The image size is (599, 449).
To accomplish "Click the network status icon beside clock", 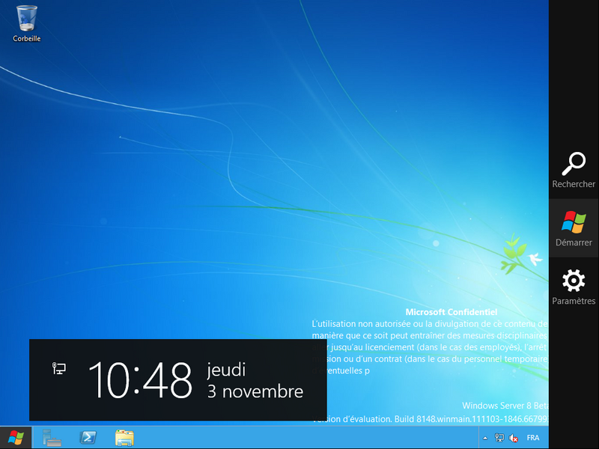I will (x=59, y=368).
